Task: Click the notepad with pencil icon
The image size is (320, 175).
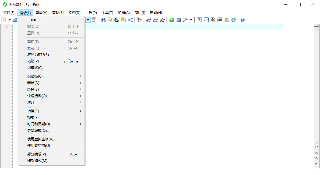Action: tap(110, 20)
